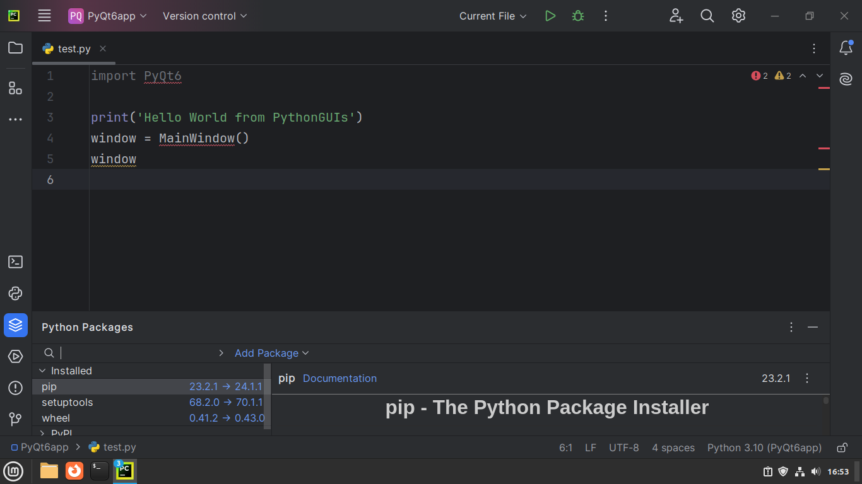Change UTF-8 file encoding

coord(624,447)
